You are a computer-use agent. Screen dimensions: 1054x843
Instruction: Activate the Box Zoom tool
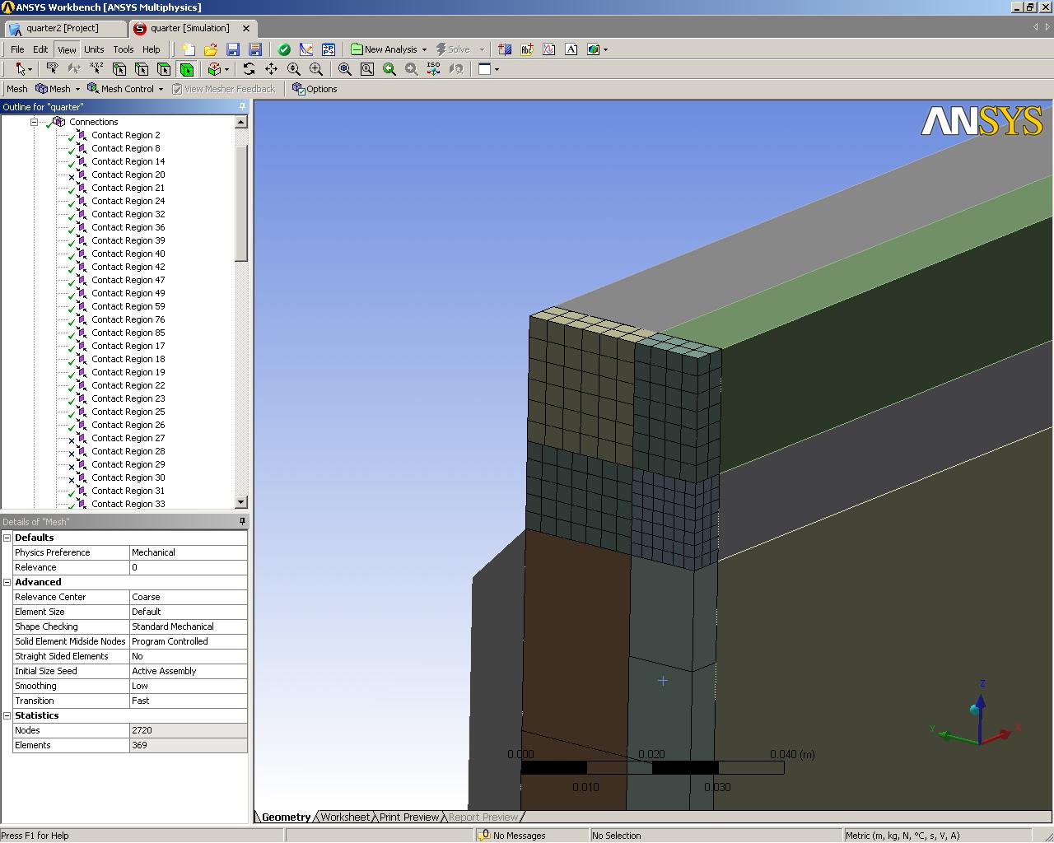[315, 69]
